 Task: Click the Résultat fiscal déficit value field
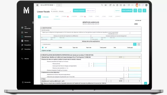coord(133,57)
